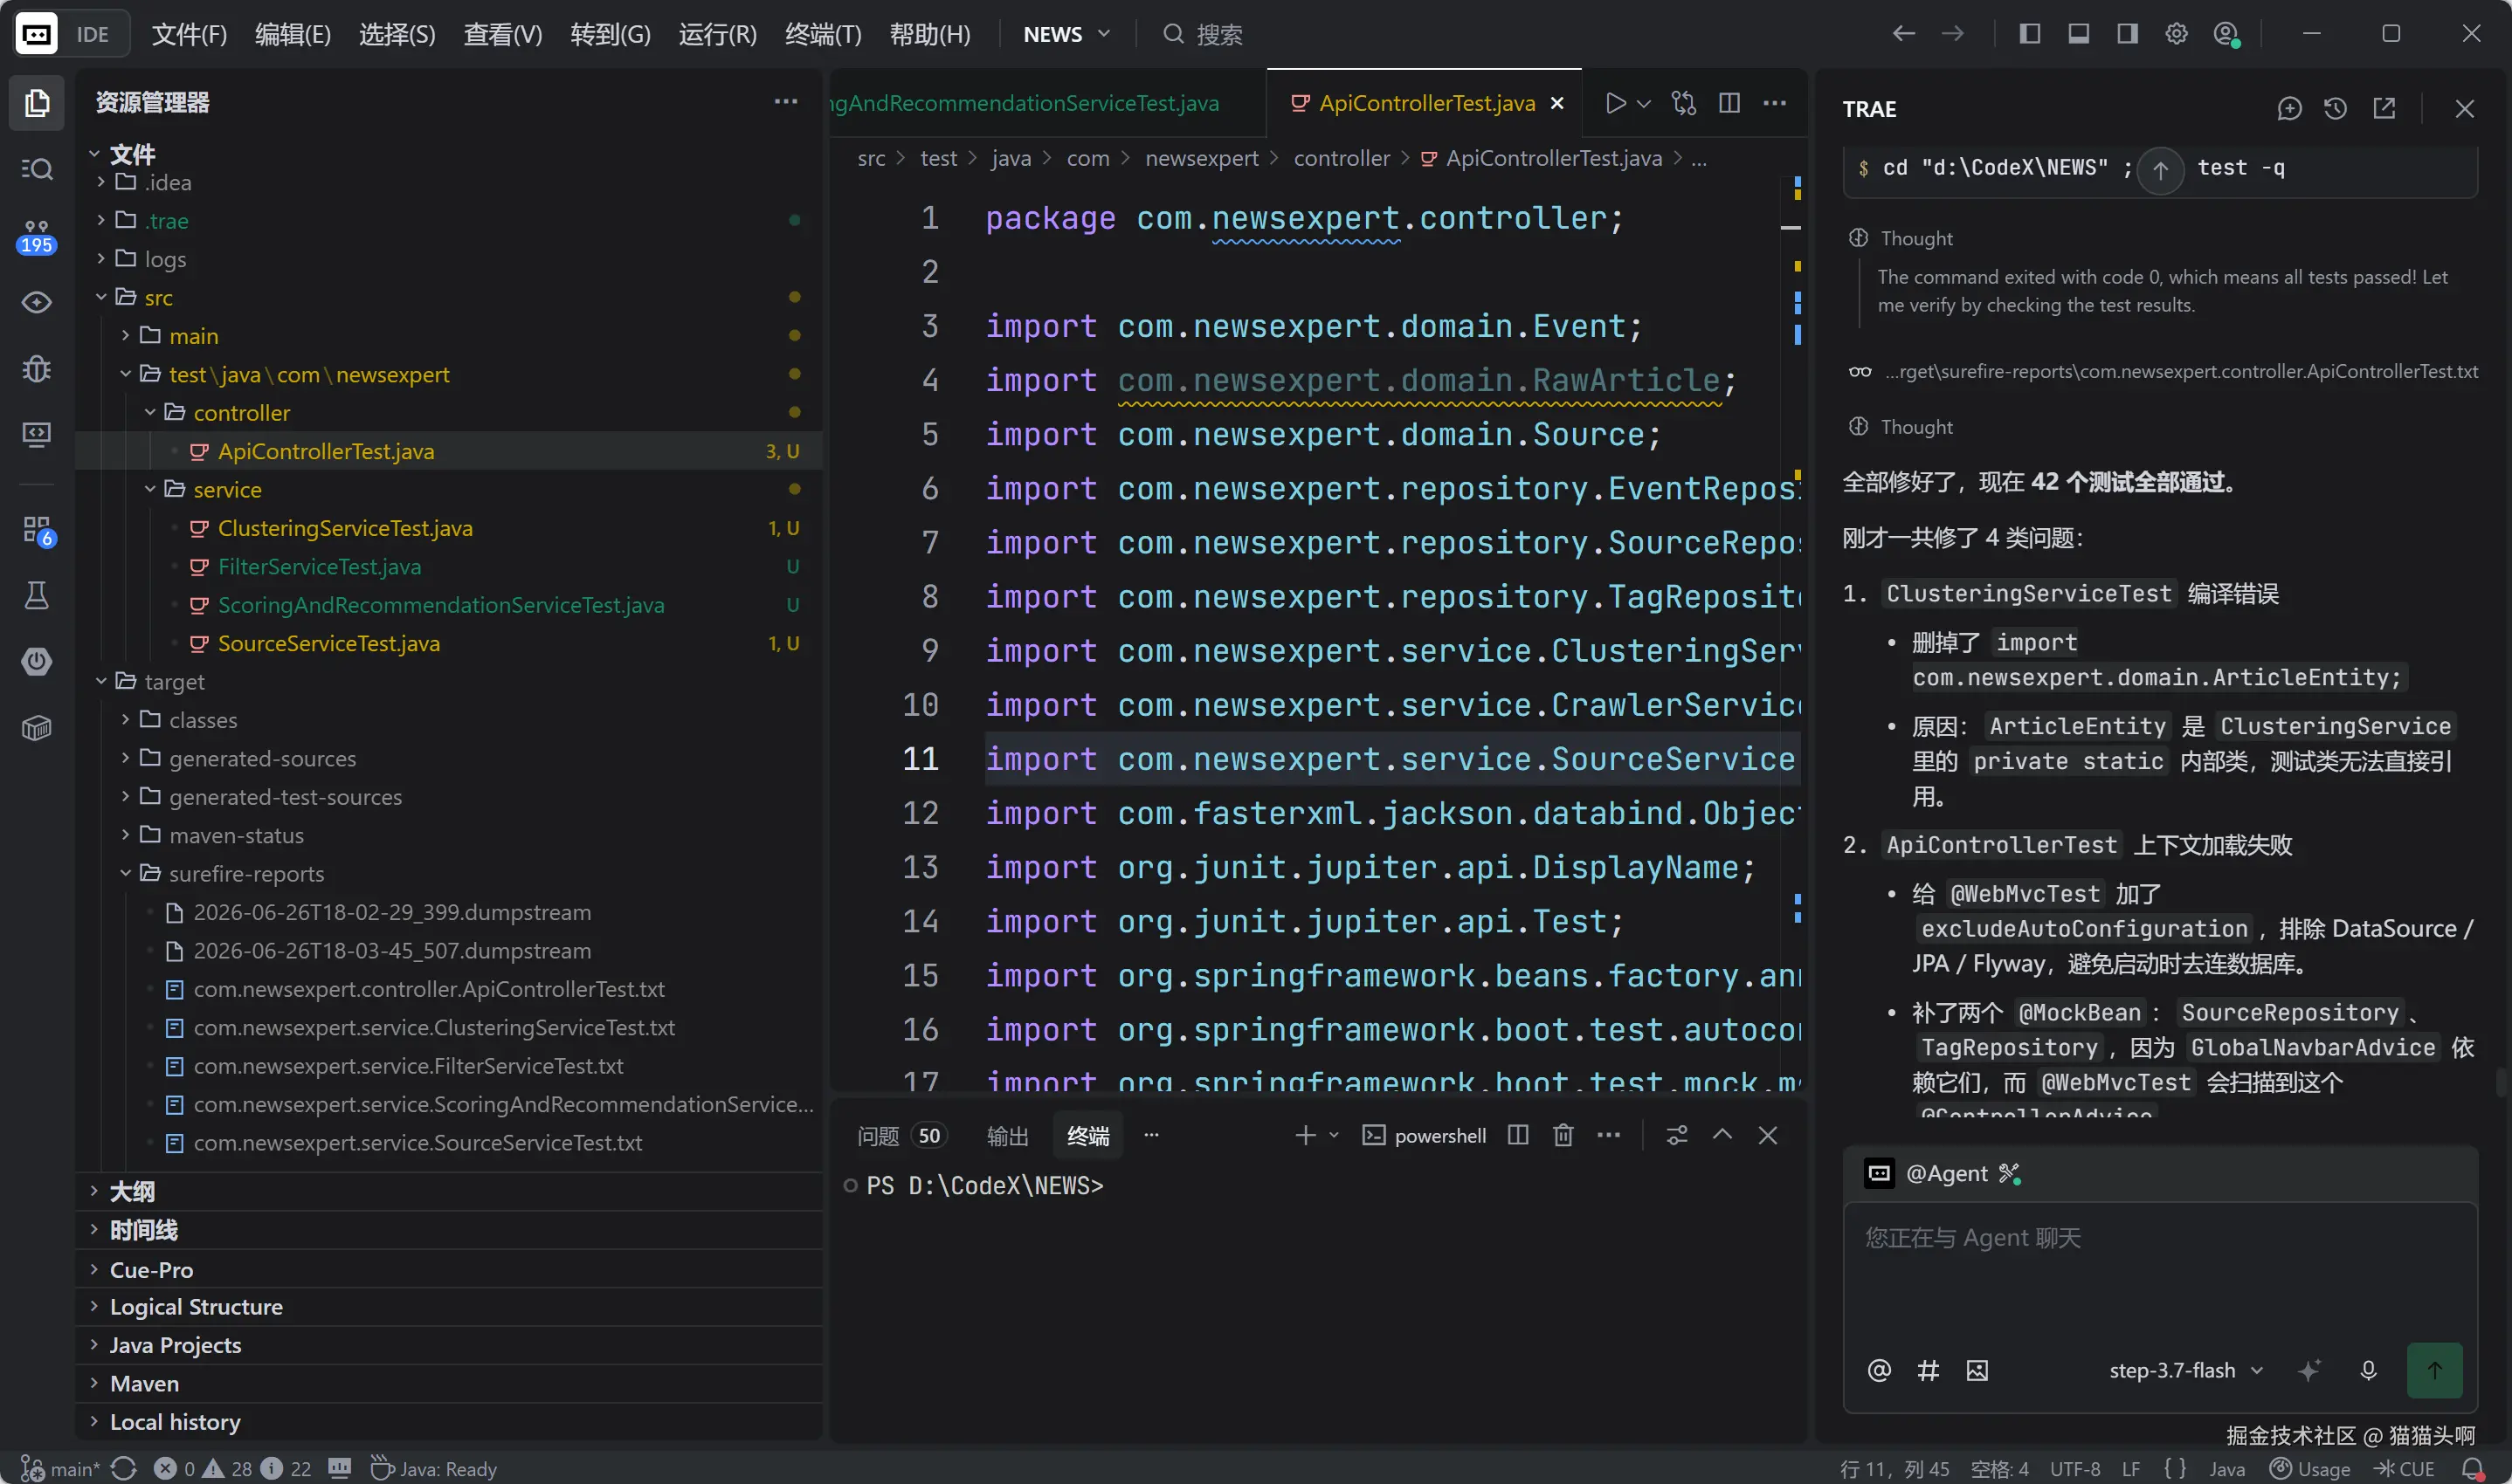Open the 终端(T) menu
This screenshot has height=1484, width=2512.
(x=824, y=34)
